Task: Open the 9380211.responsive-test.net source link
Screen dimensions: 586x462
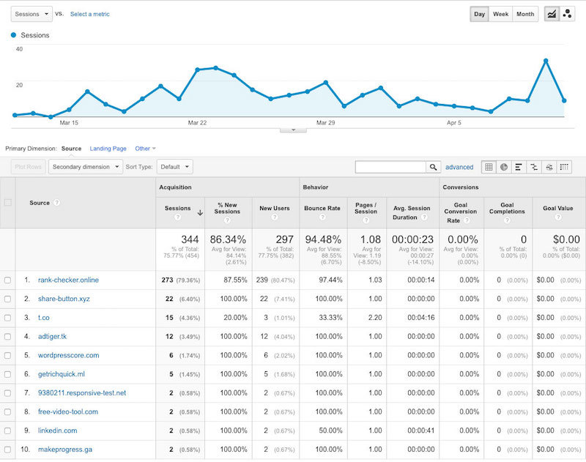Action: click(x=82, y=393)
